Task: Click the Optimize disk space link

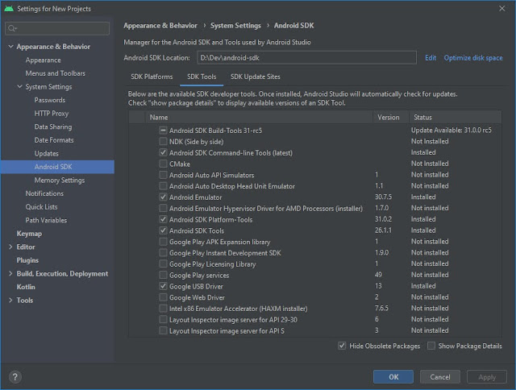Action: pyautogui.click(x=472, y=58)
